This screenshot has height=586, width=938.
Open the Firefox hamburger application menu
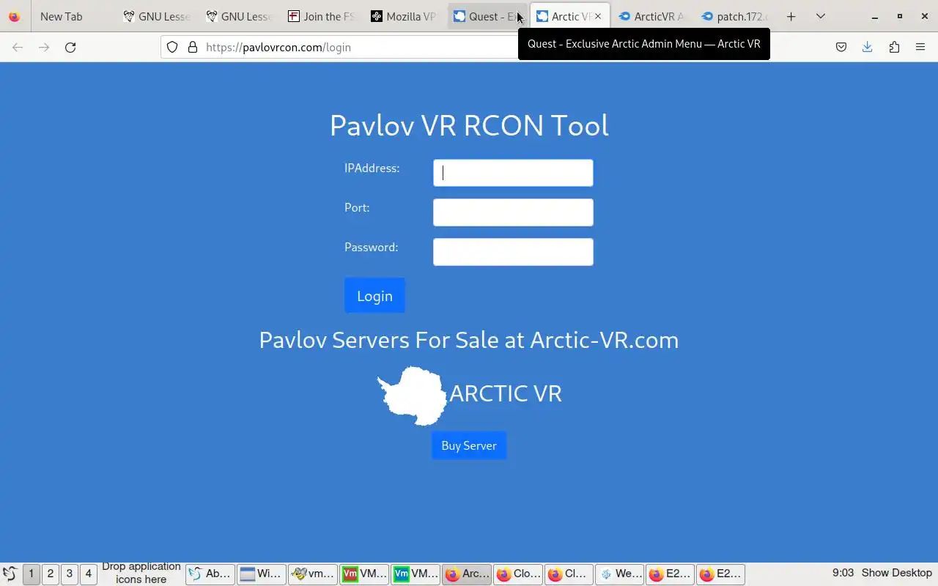tap(920, 47)
